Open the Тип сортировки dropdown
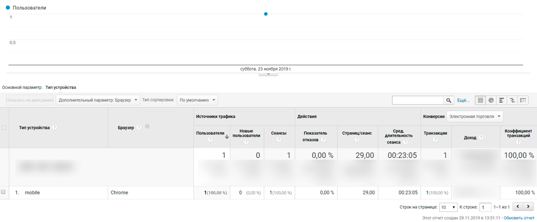 pos(197,100)
